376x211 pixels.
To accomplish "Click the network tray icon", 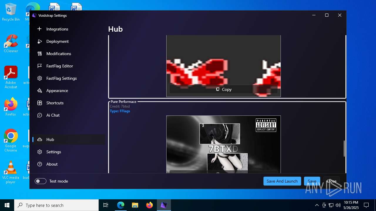I will [x=331, y=205].
